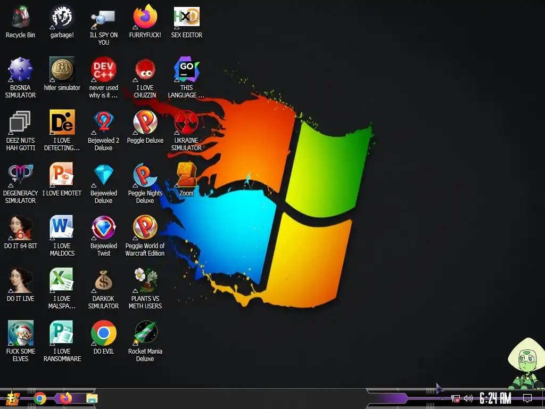
Task: Open the "DARKOK SIMULATOR" money bag shortcut
Action: 103,280
